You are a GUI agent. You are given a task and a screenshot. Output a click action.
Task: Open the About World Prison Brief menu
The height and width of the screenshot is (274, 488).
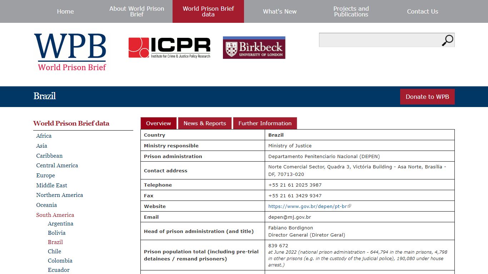pyautogui.click(x=137, y=11)
